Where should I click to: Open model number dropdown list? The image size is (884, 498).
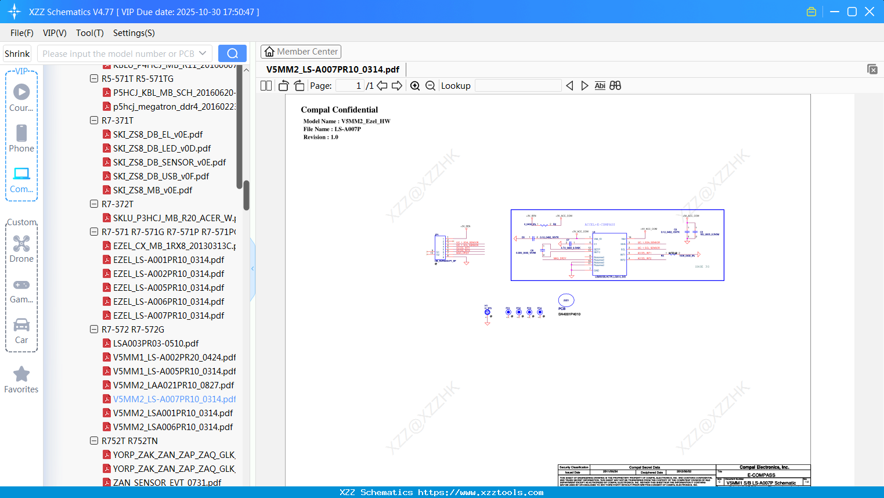203,53
